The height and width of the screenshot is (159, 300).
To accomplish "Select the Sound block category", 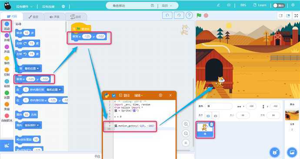I will pyautogui.click(x=7, y=49).
